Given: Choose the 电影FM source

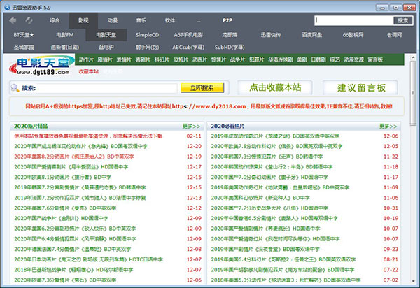Looking at the screenshot, I should point(65,35).
